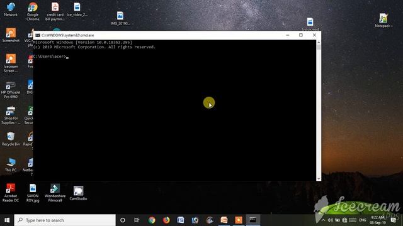Show hidden system tray icons

pos(323,220)
